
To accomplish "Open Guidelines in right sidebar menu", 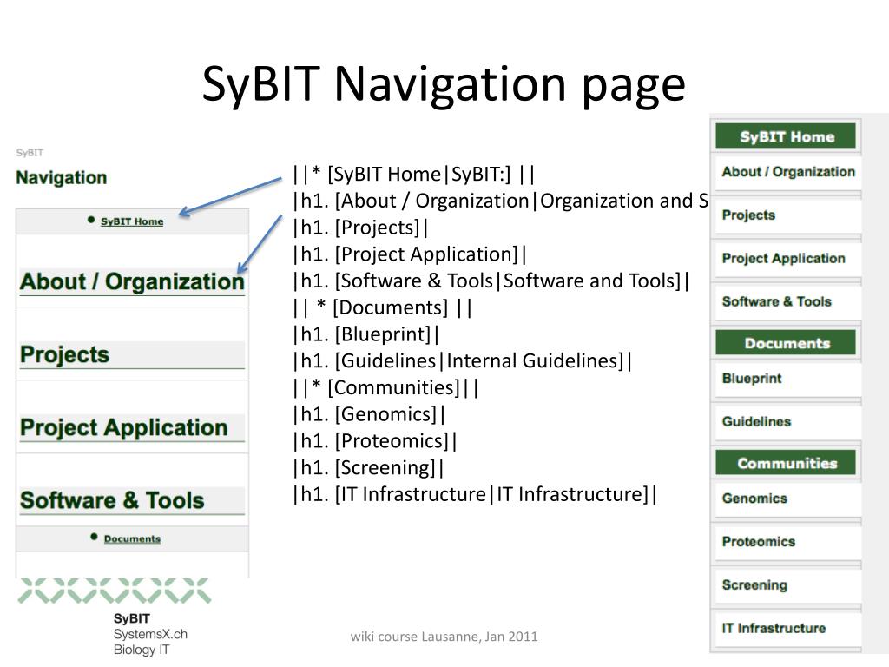I will click(788, 422).
